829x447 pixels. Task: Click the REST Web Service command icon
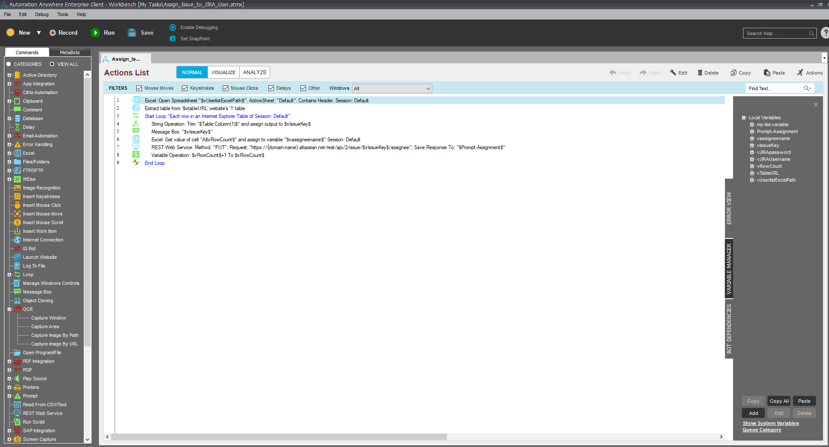click(17, 413)
